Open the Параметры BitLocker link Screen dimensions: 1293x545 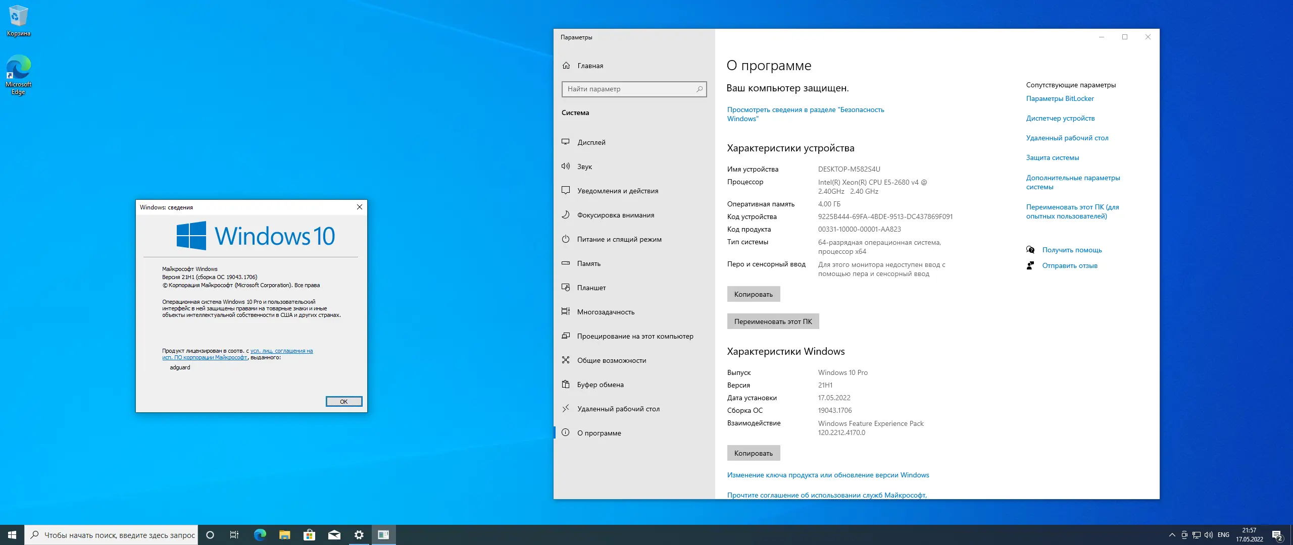(1060, 98)
